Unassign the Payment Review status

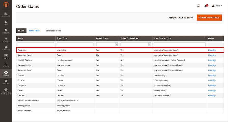pyautogui.click(x=212, y=65)
